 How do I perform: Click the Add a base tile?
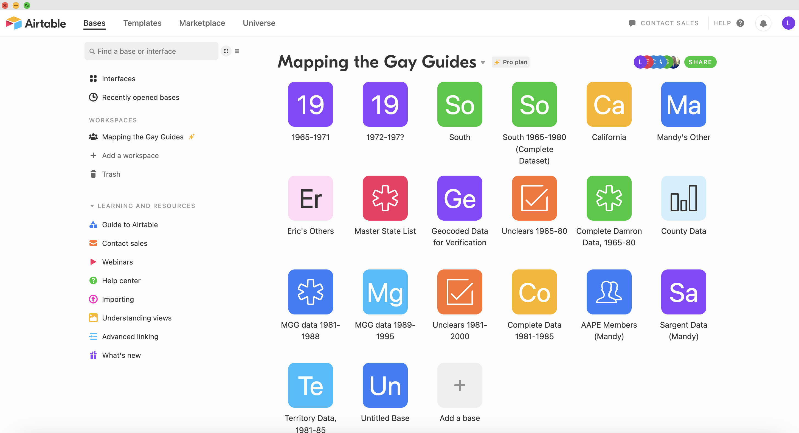click(459, 385)
